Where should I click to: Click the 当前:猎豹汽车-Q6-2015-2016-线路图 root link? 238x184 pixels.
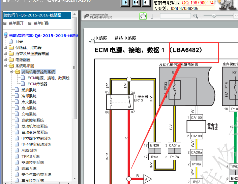click(x=43, y=36)
